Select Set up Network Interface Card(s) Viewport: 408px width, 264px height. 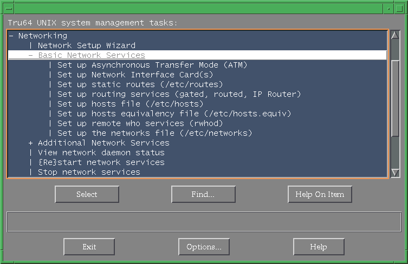tap(135, 75)
